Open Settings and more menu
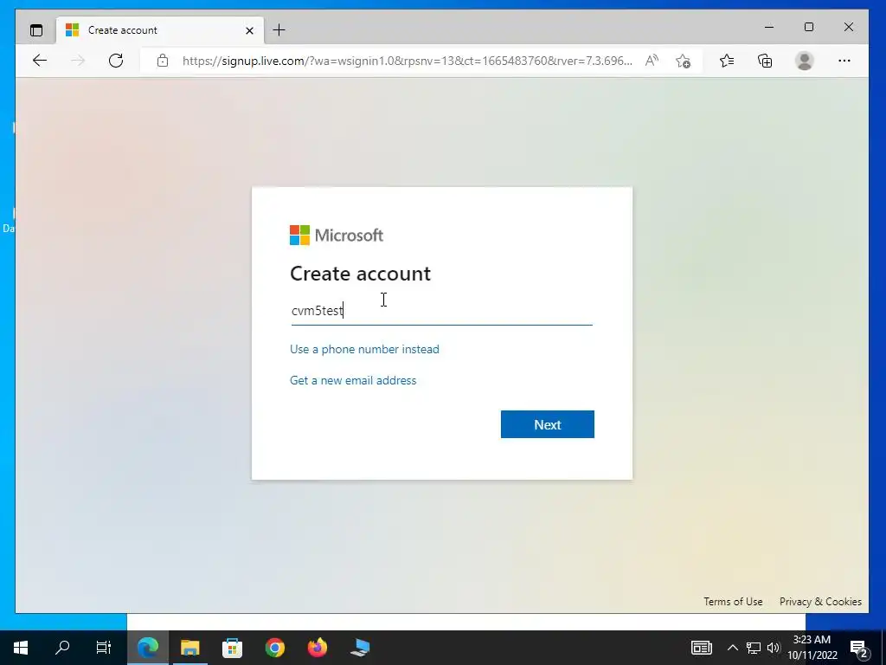886x665 pixels. pyautogui.click(x=844, y=61)
